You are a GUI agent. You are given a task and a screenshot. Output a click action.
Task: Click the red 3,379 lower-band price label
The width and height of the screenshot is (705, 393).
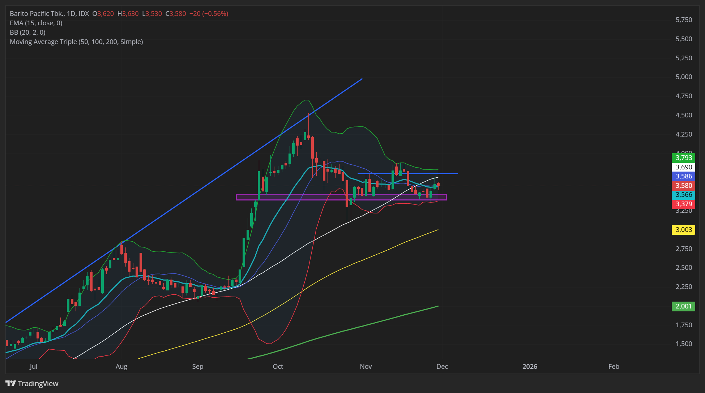coord(683,204)
